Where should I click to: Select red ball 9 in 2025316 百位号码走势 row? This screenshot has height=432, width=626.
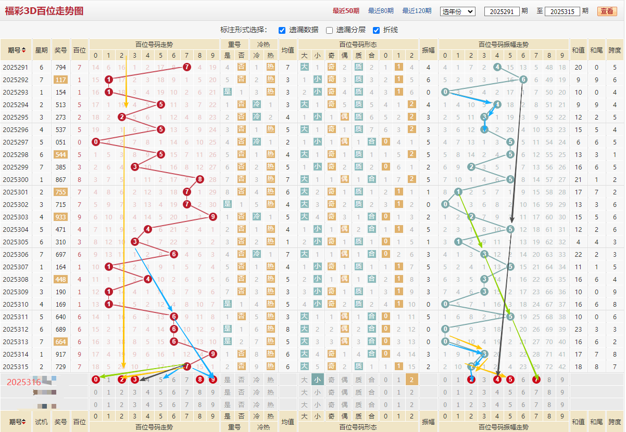tap(213, 379)
